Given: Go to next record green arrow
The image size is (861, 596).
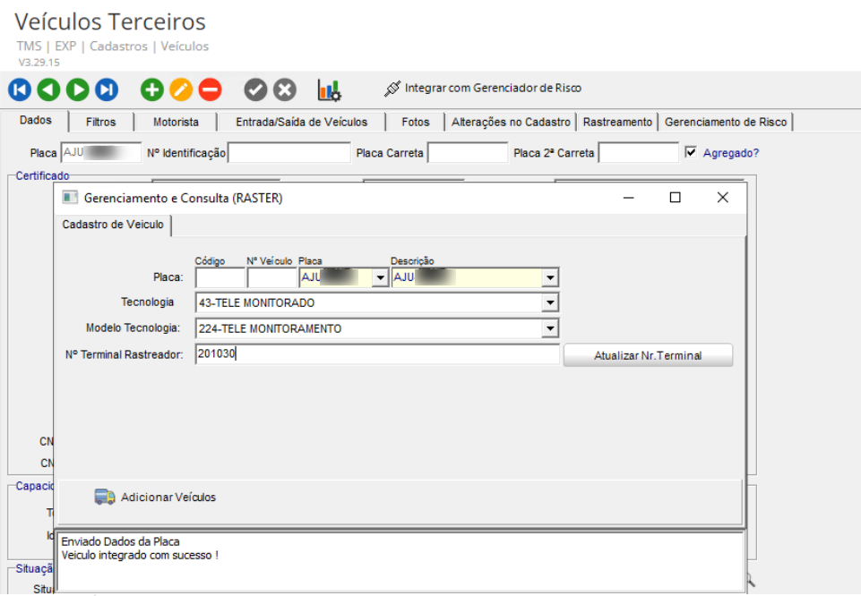Looking at the screenshot, I should [x=78, y=89].
